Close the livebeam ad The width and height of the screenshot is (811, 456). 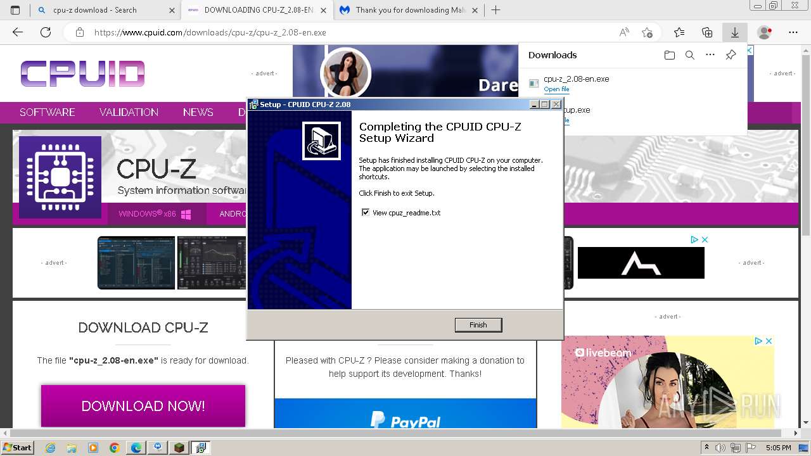coord(769,341)
